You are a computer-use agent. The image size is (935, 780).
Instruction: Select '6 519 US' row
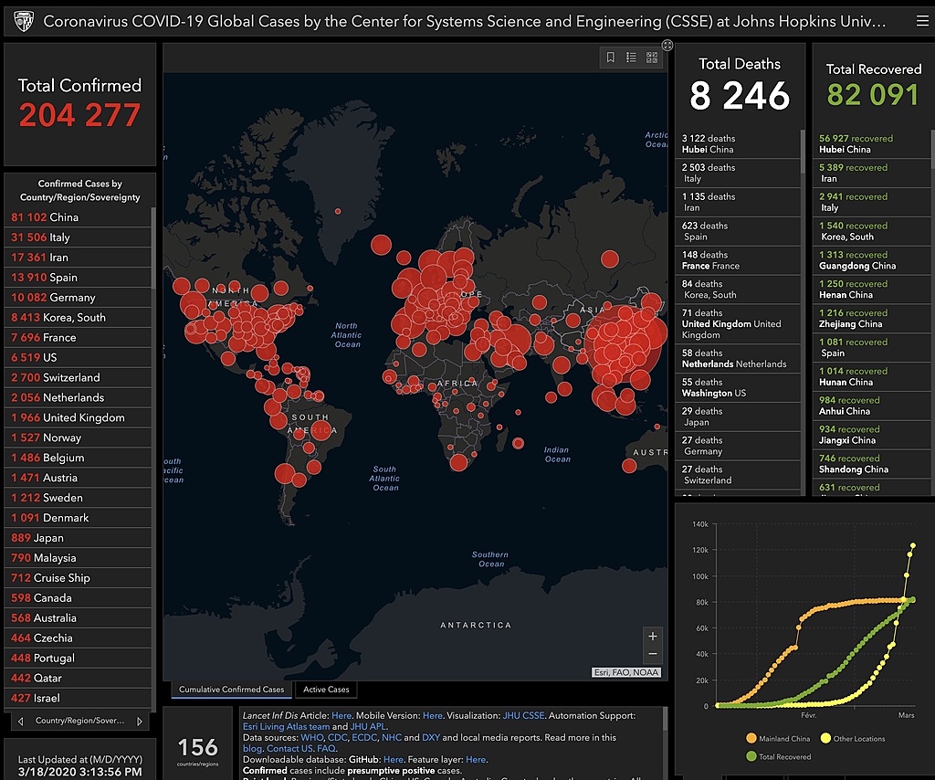(x=78, y=357)
